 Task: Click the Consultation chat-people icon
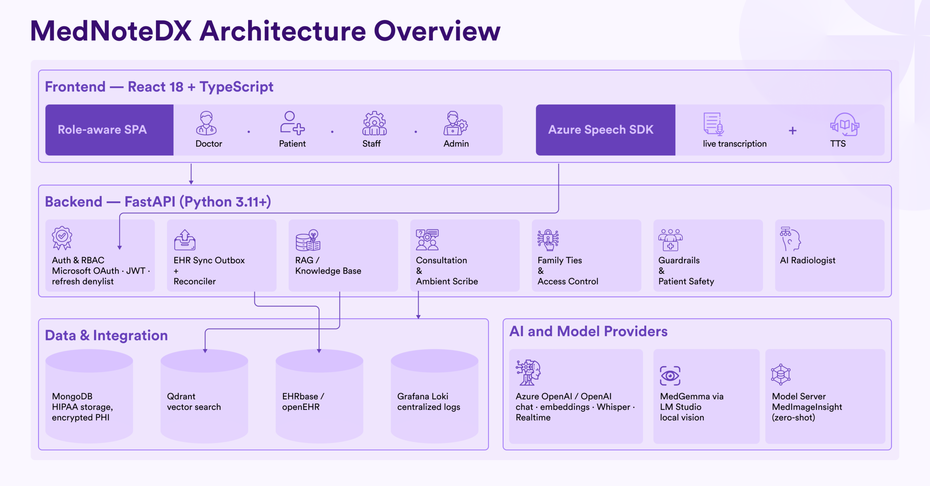tap(428, 240)
